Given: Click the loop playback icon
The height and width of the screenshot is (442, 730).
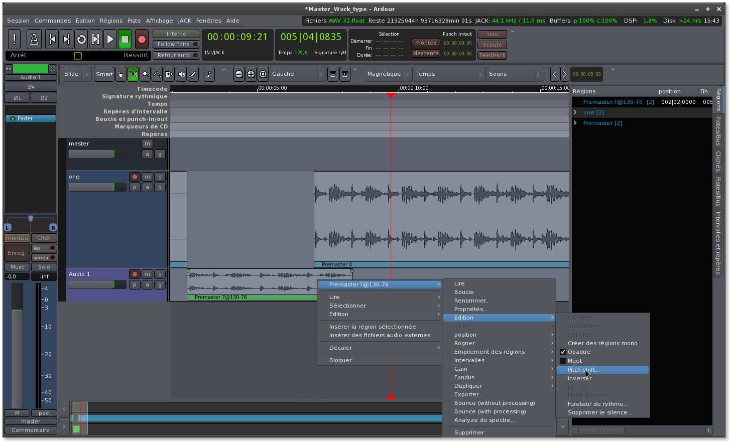Looking at the screenshot, I should pyautogui.click(x=81, y=39).
